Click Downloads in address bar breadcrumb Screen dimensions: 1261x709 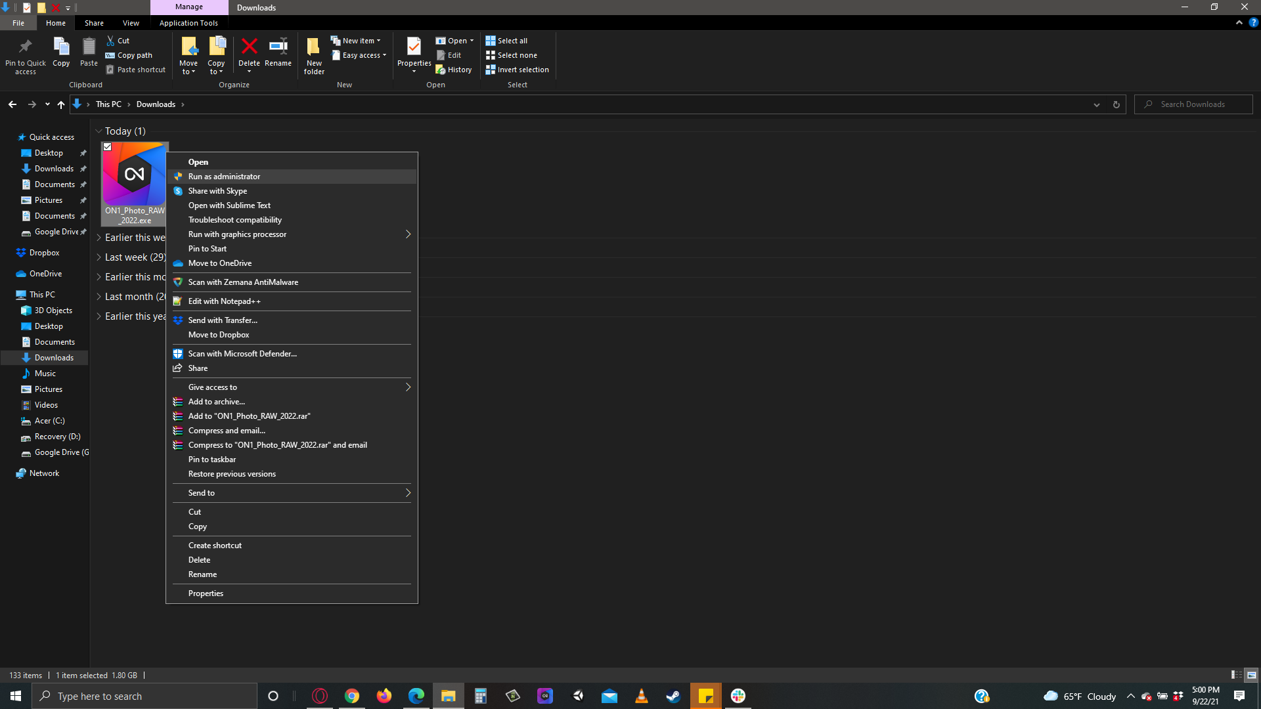156,104
